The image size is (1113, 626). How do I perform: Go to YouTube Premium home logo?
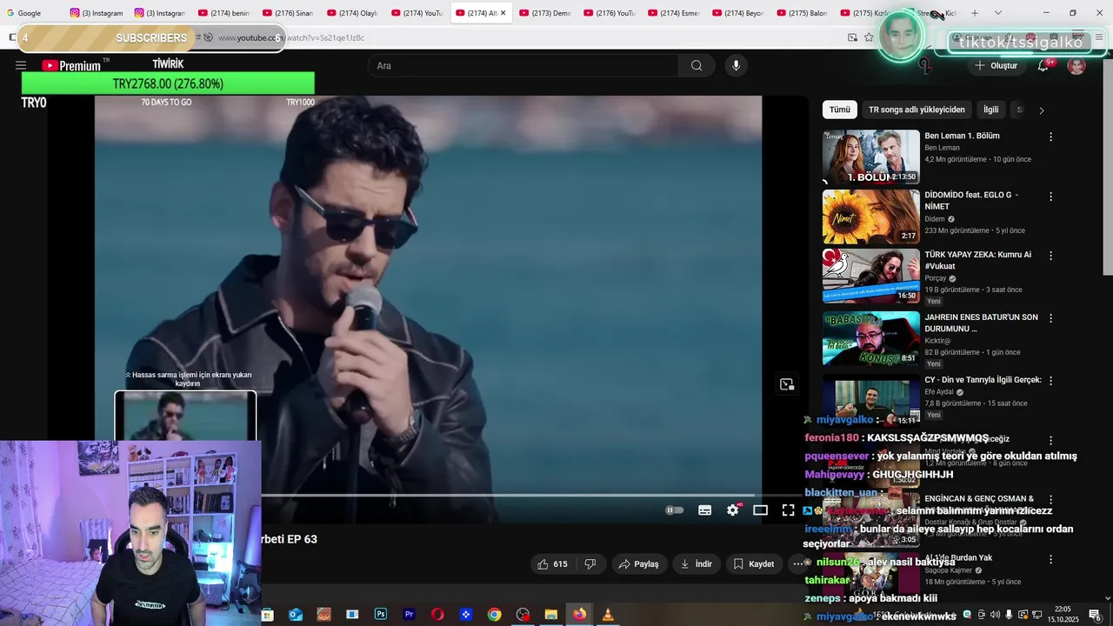71,65
